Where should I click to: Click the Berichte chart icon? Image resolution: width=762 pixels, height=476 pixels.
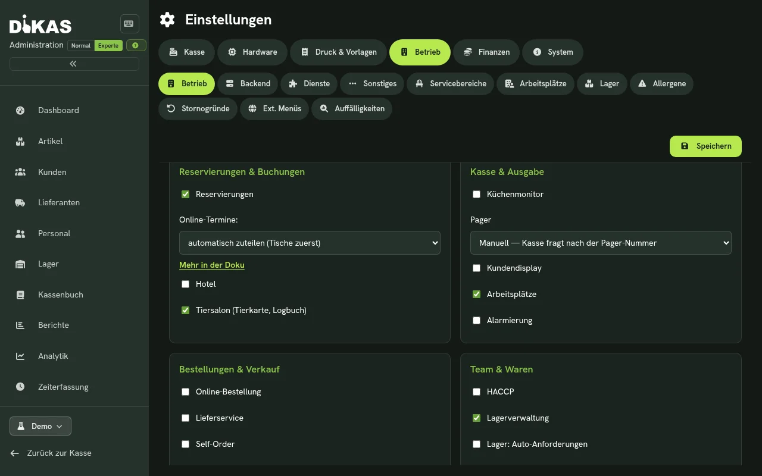click(x=20, y=325)
